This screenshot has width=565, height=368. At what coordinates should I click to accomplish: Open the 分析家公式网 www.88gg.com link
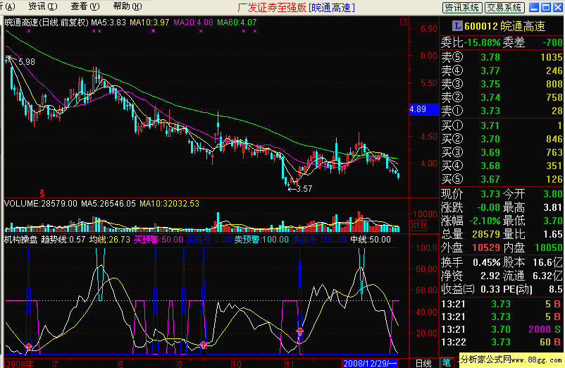tap(511, 359)
